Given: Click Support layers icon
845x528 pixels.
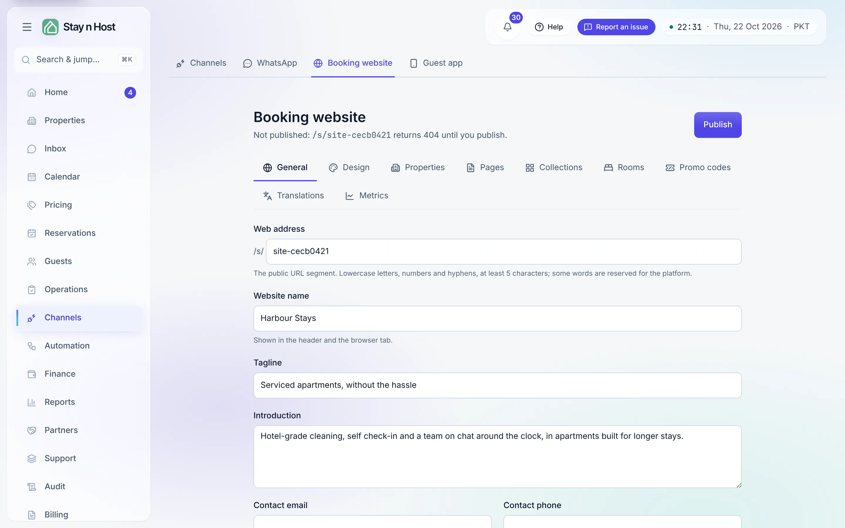Looking at the screenshot, I should coord(32,458).
